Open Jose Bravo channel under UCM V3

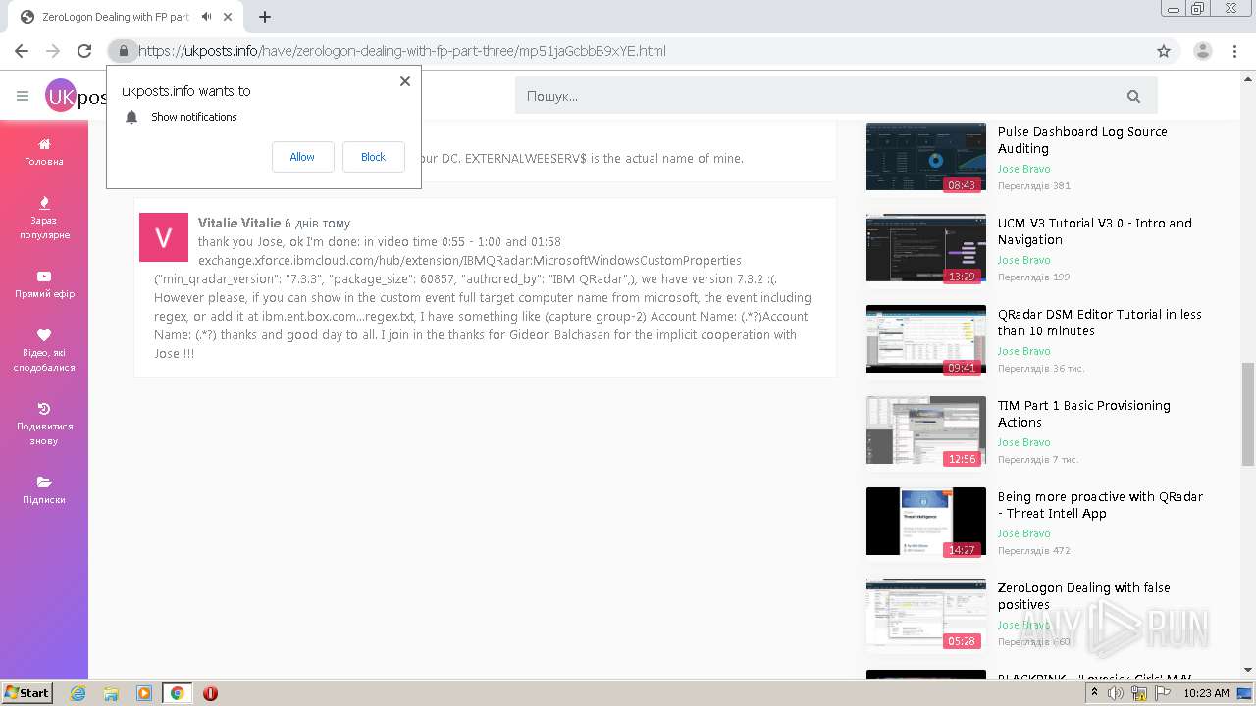click(1023, 260)
